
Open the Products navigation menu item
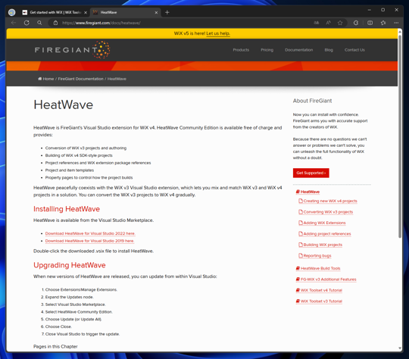[241, 50]
